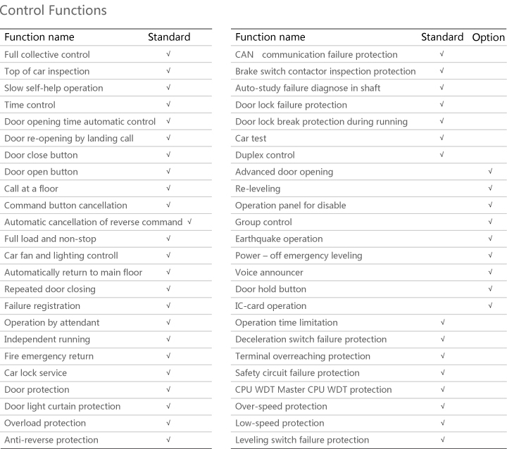The image size is (507, 449).
Task: Click the Advanced door opening option checkmark
Action: point(490,171)
